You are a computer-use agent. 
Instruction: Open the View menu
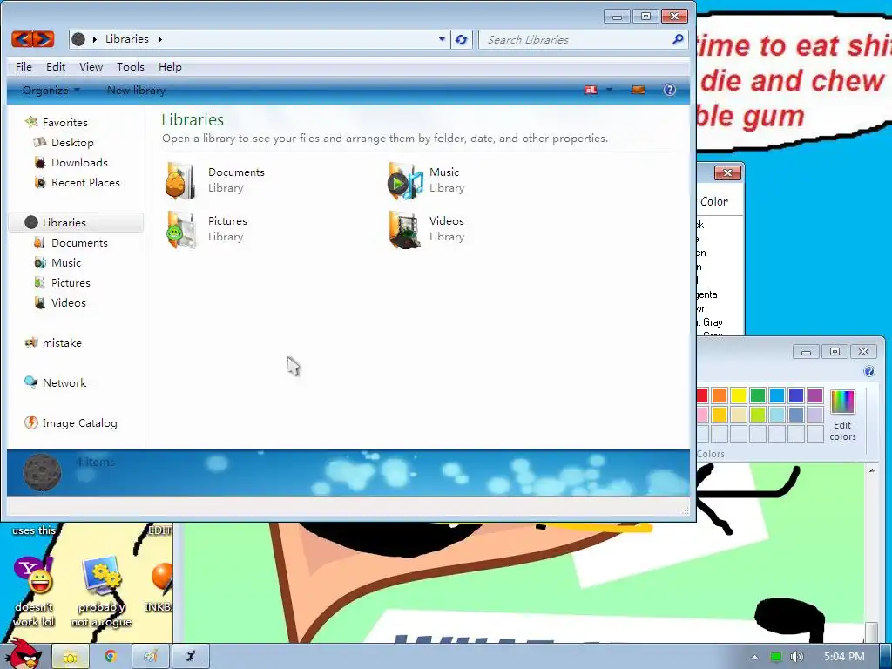(x=91, y=66)
